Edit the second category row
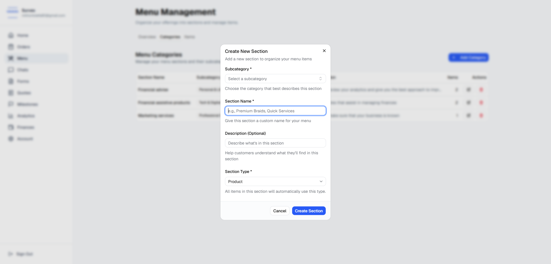Image resolution: width=551 pixels, height=264 pixels. 469,103
